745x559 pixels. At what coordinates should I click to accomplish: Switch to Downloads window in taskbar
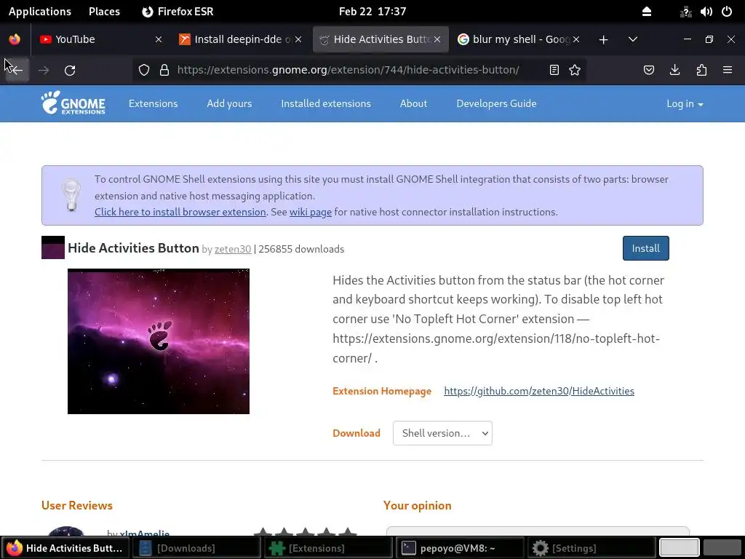coord(196,548)
